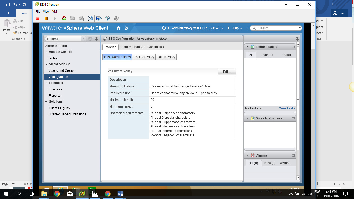Click the gray Power On play icon

pyautogui.click(x=55, y=18)
